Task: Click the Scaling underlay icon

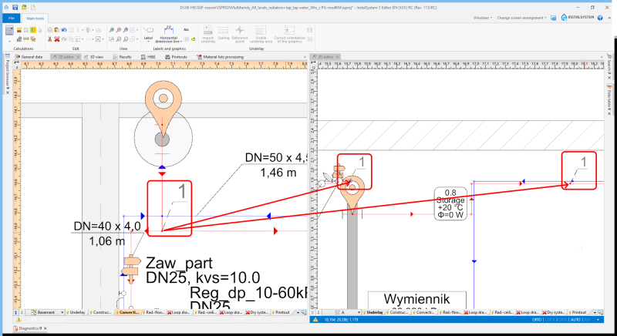Action: click(223, 31)
